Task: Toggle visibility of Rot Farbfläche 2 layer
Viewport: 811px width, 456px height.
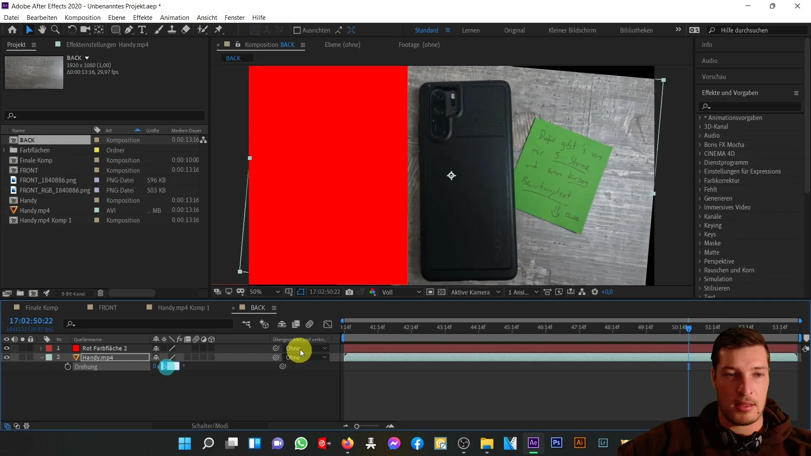Action: click(6, 348)
